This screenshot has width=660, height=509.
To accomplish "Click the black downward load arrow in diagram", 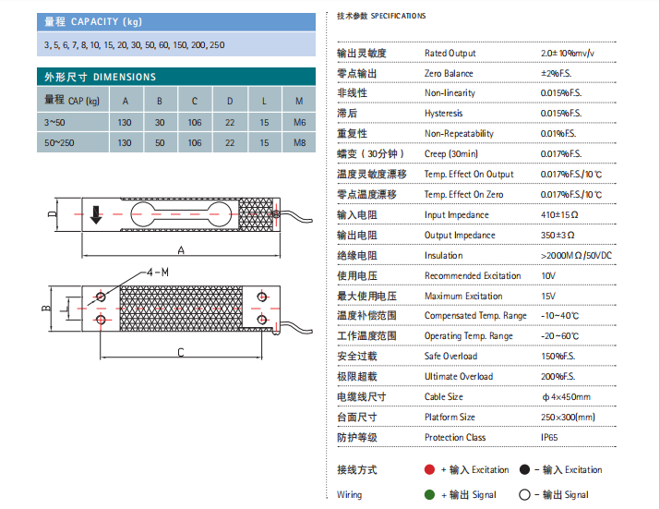I will pos(96,215).
